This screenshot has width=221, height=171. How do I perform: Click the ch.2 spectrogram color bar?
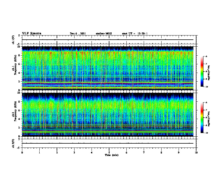tap(202, 118)
